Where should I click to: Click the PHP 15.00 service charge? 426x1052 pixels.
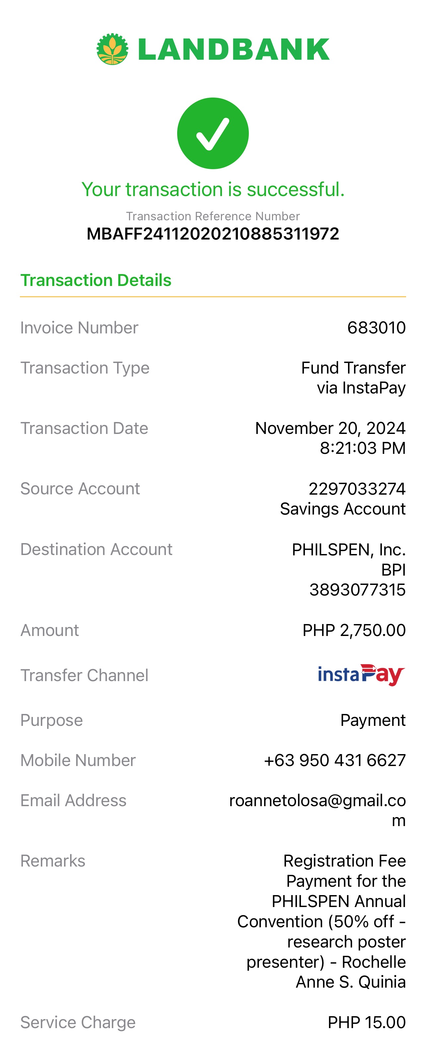[x=367, y=1022]
